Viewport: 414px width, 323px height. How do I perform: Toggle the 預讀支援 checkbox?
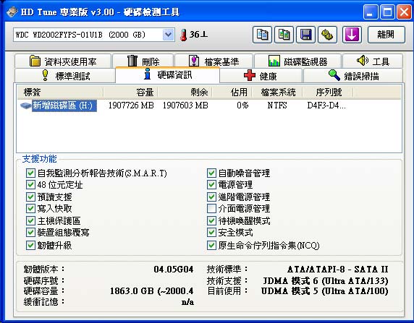[30, 197]
